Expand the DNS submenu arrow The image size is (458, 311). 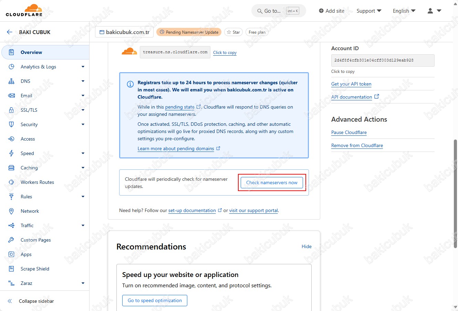83,81
